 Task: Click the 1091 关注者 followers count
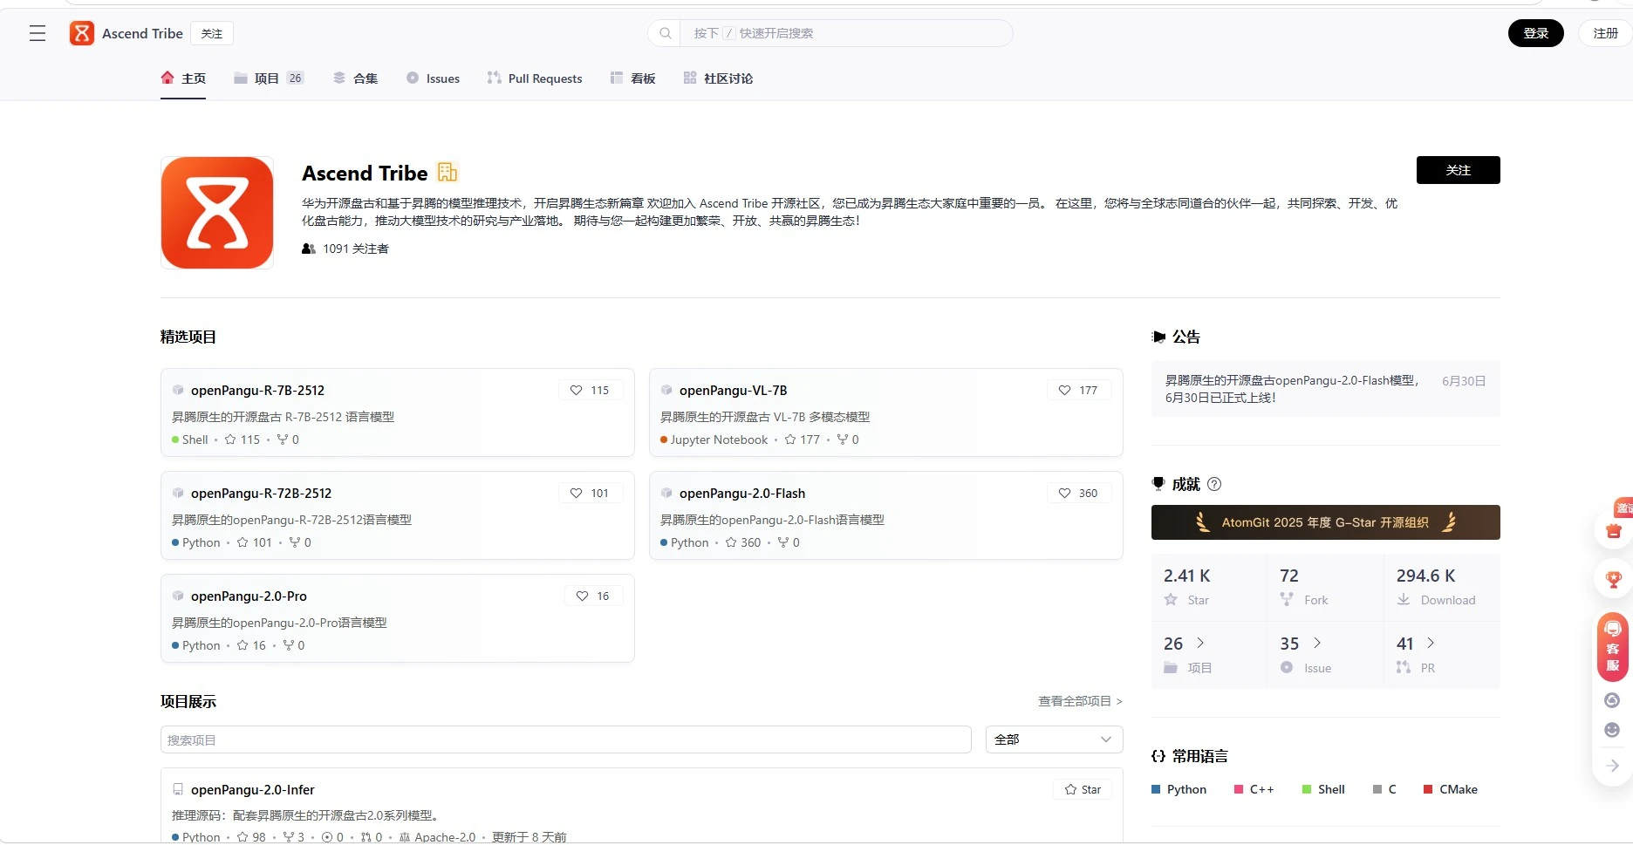click(x=356, y=249)
